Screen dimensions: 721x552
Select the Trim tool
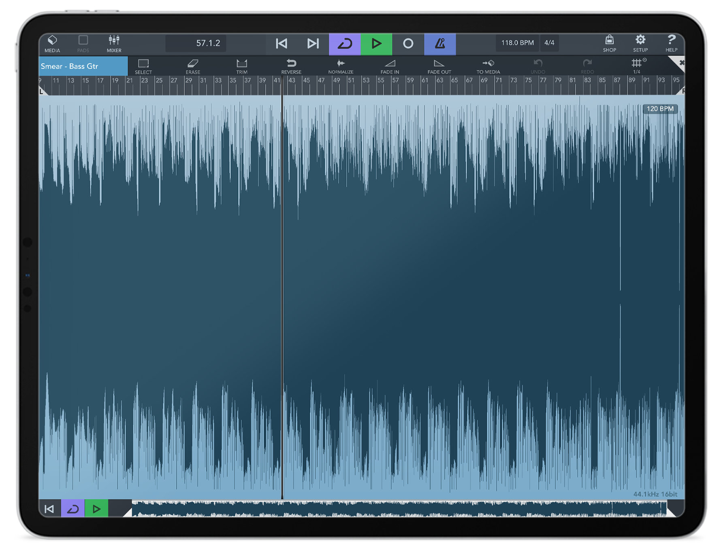coord(242,66)
